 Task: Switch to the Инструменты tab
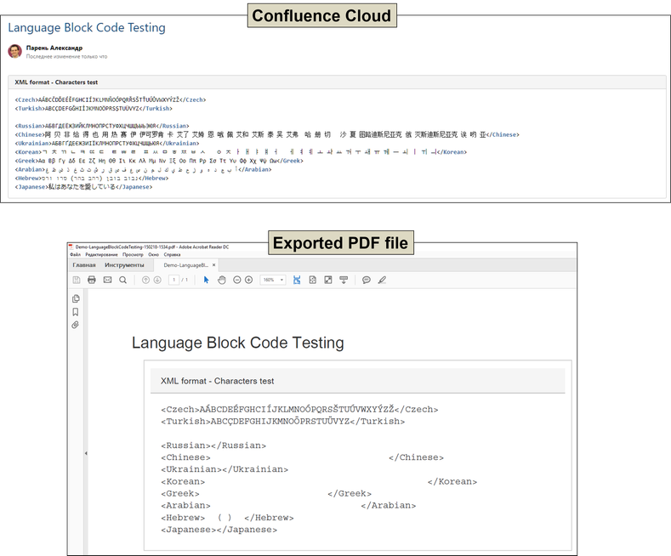point(124,265)
